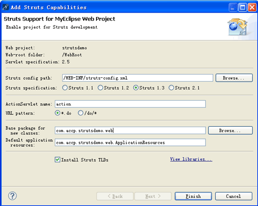258x206 pixels.
Task: Click the Cancel button
Action: [x=234, y=196]
